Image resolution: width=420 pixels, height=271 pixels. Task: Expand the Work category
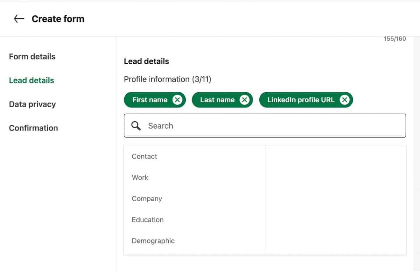(x=140, y=177)
